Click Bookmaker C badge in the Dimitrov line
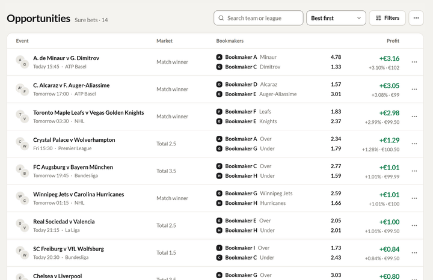Viewport: 433px width, 280px height. (x=220, y=67)
